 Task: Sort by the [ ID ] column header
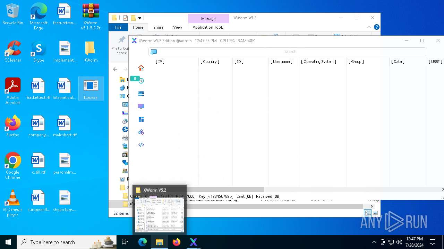coord(239,62)
